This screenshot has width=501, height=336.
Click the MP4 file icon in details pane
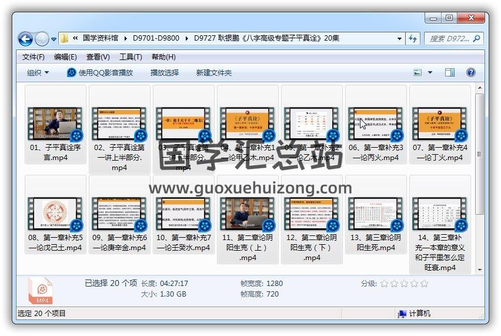41,291
